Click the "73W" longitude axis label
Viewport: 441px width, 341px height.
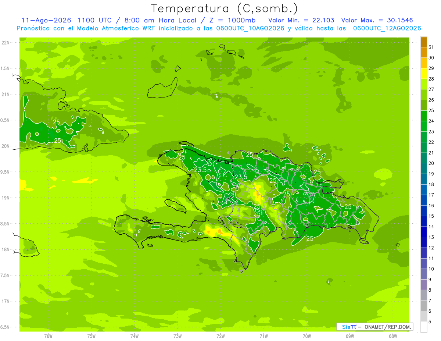click(x=178, y=336)
